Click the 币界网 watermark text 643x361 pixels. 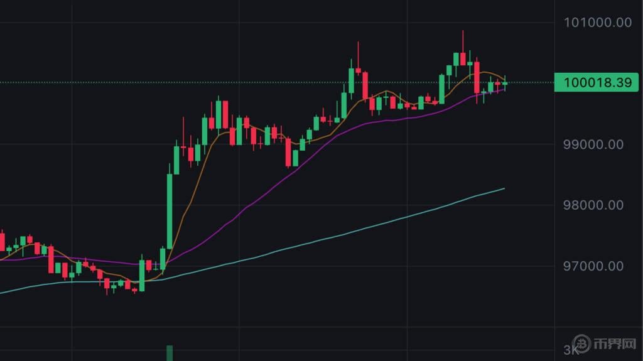click(615, 344)
